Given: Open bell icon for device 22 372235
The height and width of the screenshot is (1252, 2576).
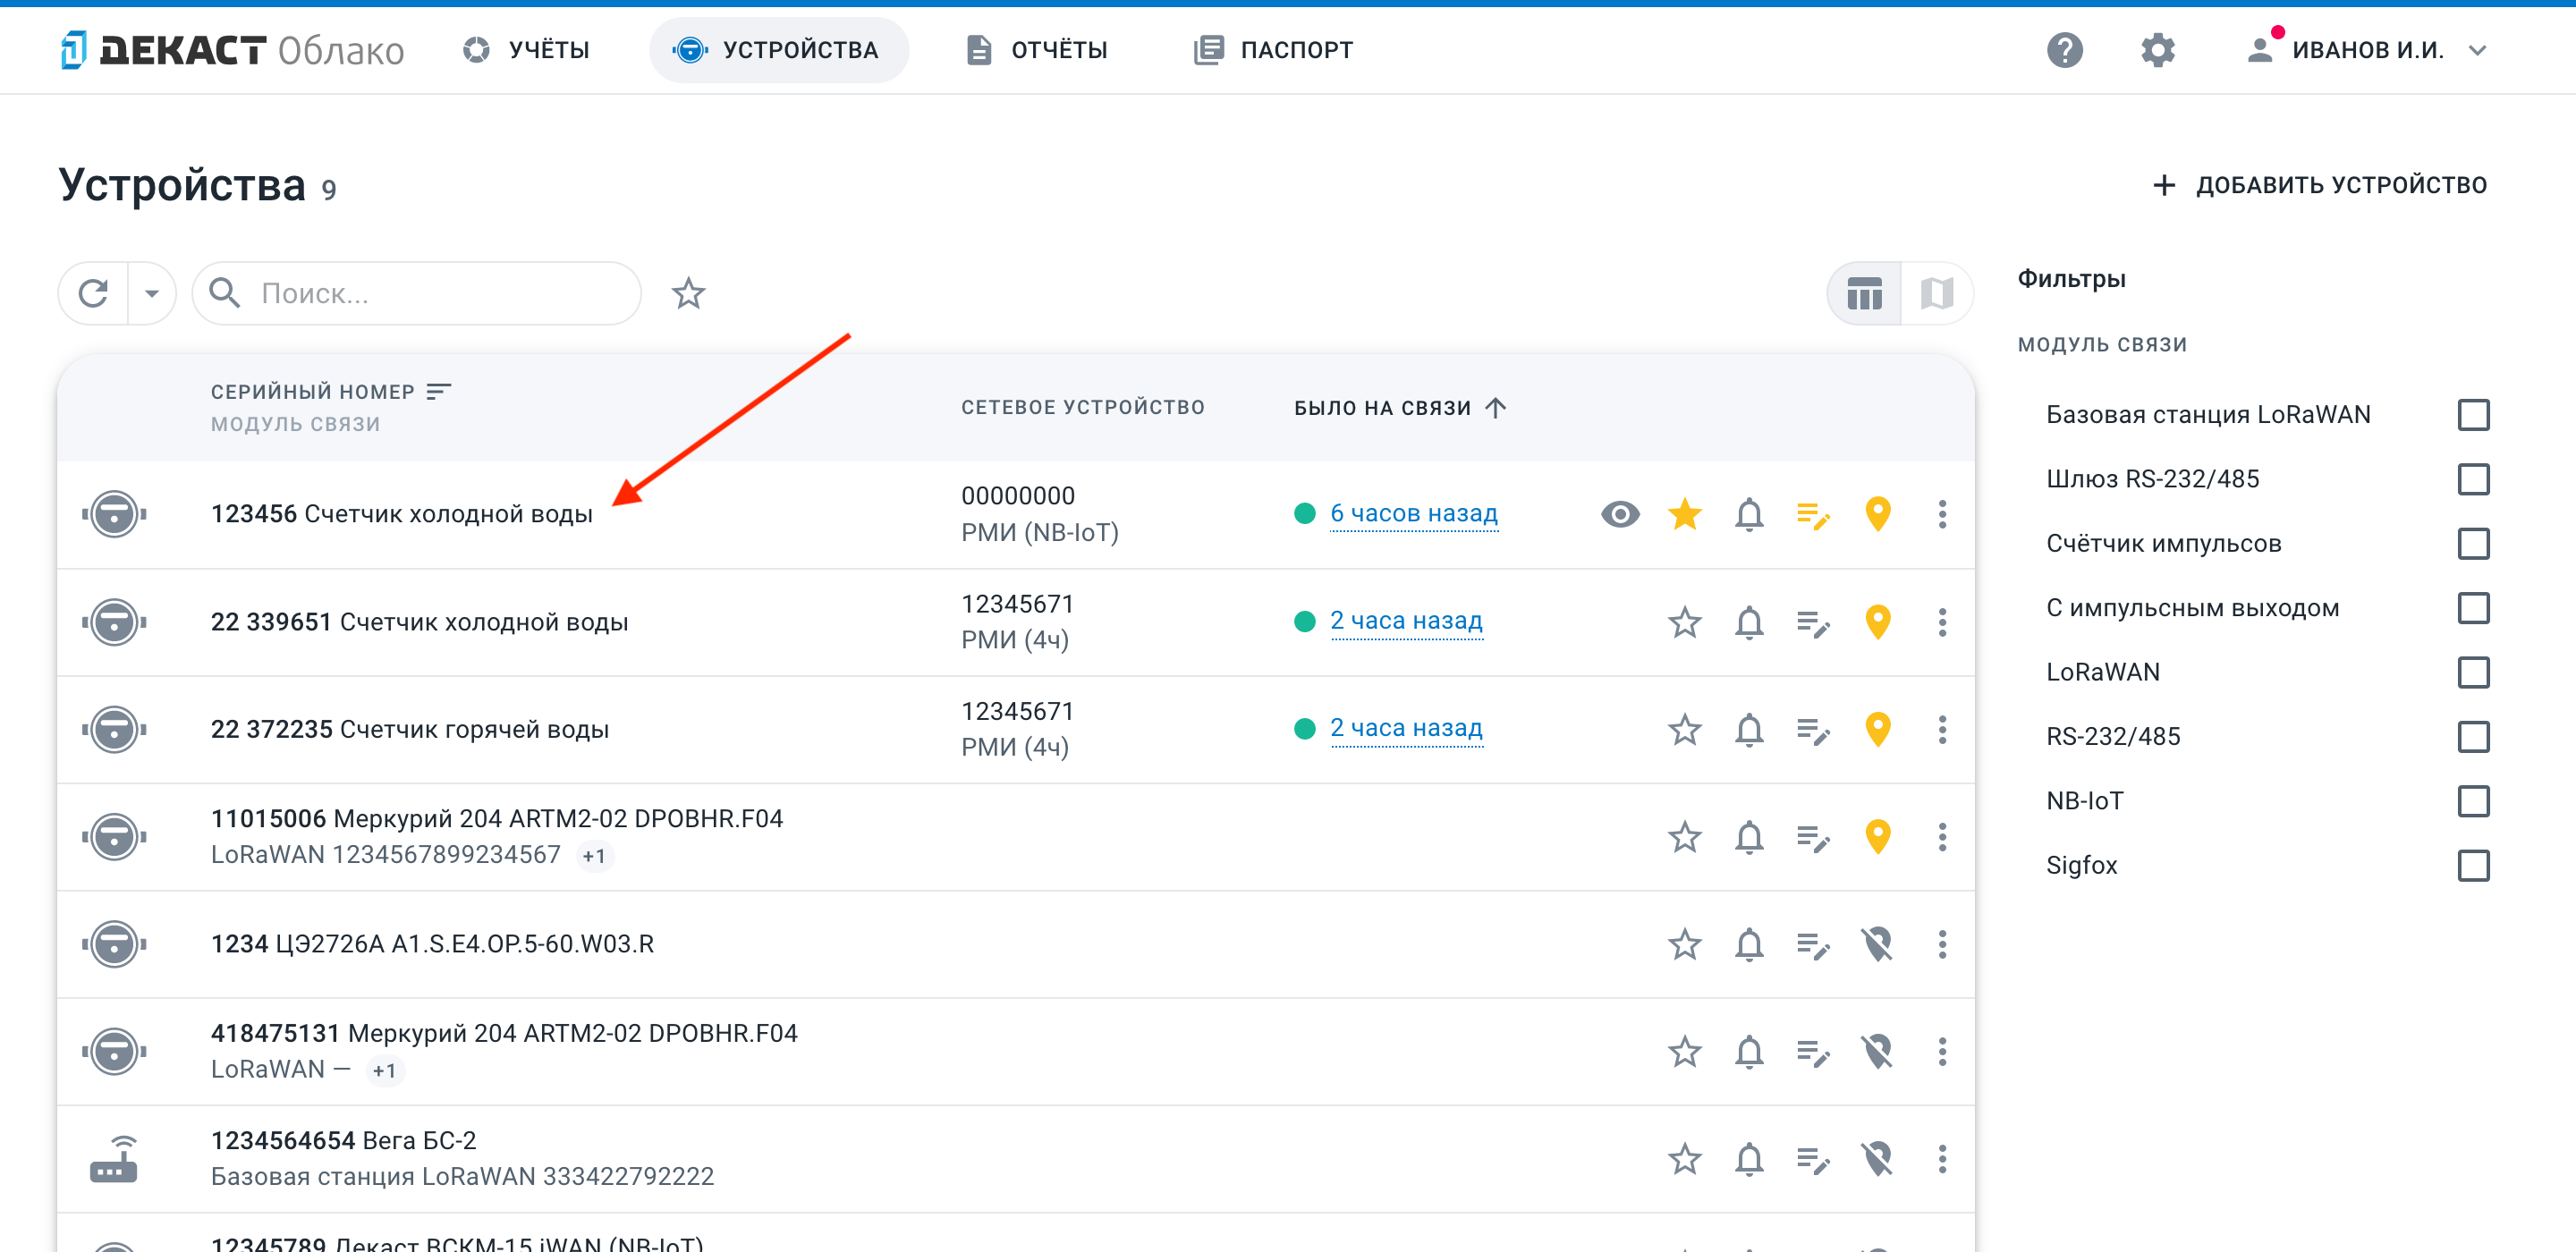Looking at the screenshot, I should click(1749, 729).
